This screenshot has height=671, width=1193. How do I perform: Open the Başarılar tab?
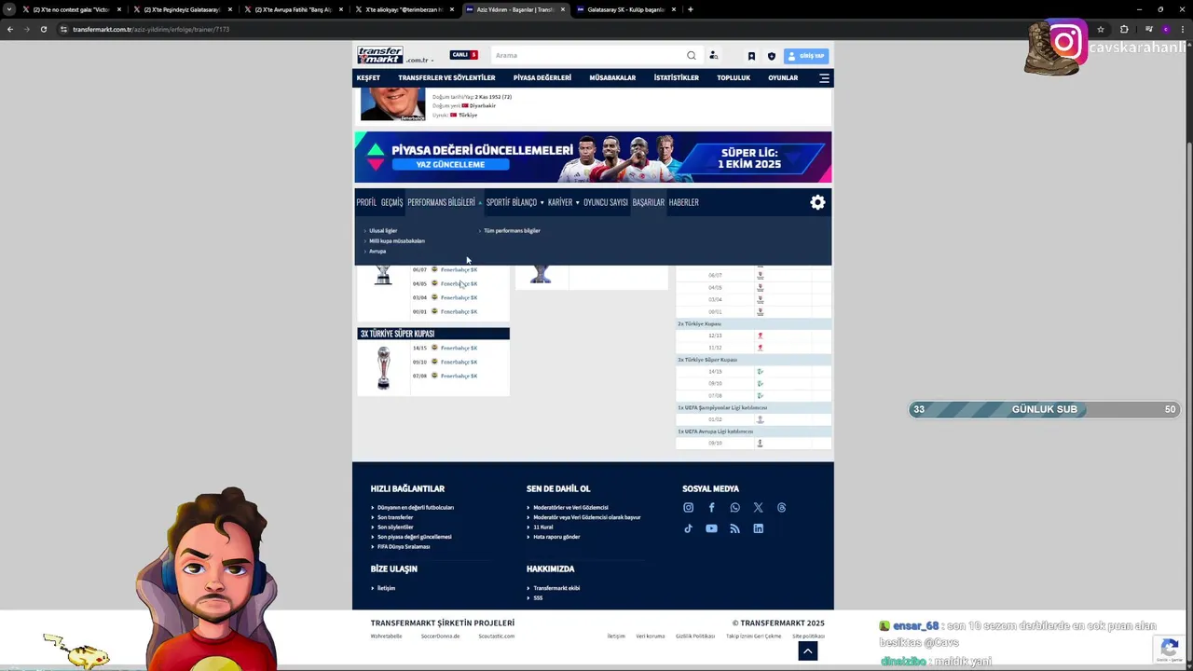click(649, 202)
